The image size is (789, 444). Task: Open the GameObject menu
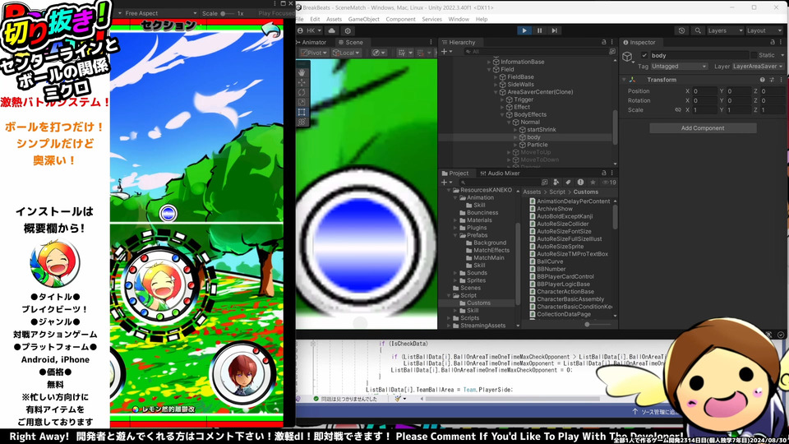click(x=364, y=19)
